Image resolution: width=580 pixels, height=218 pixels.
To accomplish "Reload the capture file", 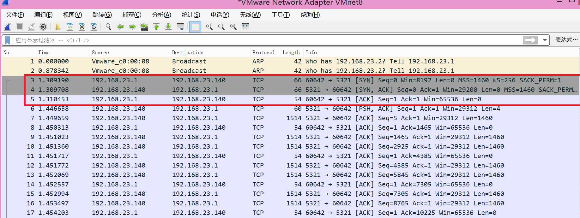I will [94, 27].
